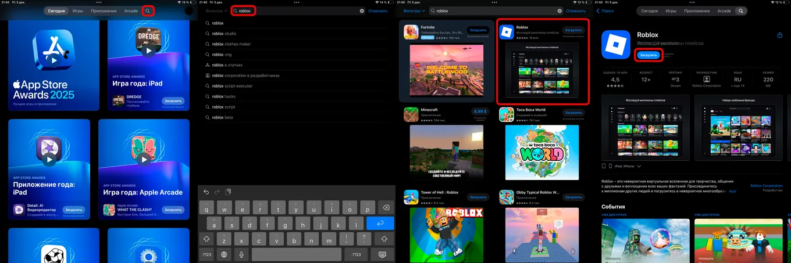Tap Загрузить next to Roblox in results
791x263 pixels.
(x=573, y=30)
